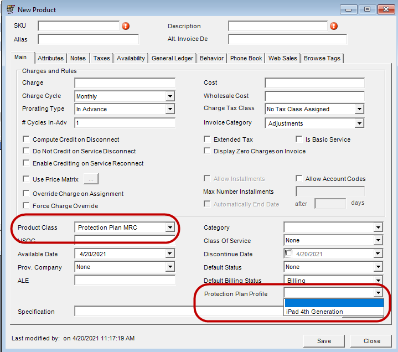Open the Class Of Service dropdown
Image resolution: width=398 pixels, height=352 pixels.
tap(378, 240)
